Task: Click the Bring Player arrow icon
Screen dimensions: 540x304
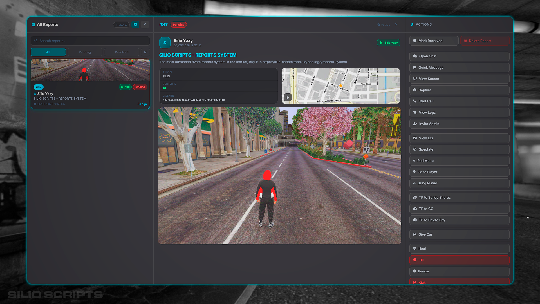Action: click(x=414, y=183)
